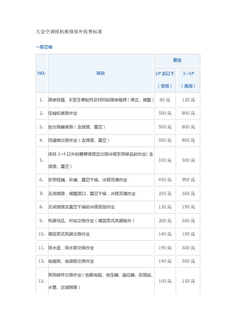Click row number 10. in NO. column
Viewport: 236px width, 334px height.
point(41,234)
